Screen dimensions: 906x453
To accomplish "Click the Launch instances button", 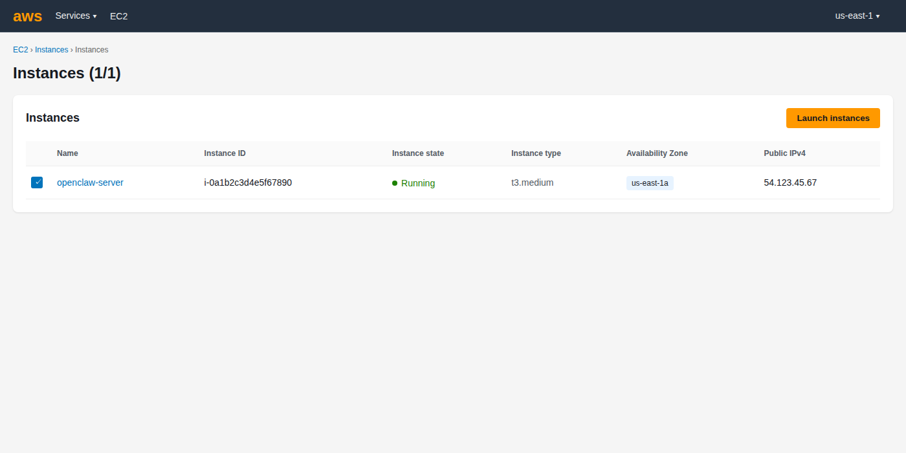I will click(833, 118).
